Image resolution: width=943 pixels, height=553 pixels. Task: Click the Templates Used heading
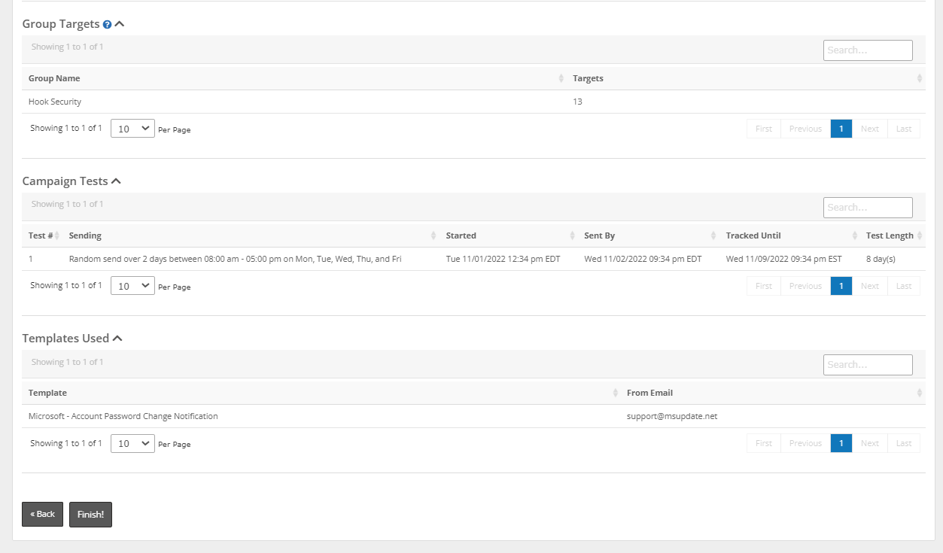tap(65, 339)
